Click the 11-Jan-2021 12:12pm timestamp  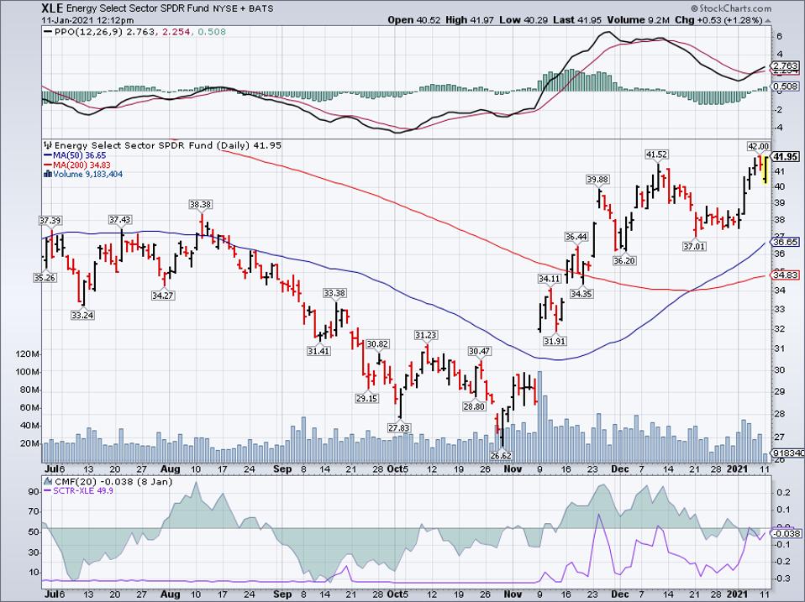coord(87,20)
